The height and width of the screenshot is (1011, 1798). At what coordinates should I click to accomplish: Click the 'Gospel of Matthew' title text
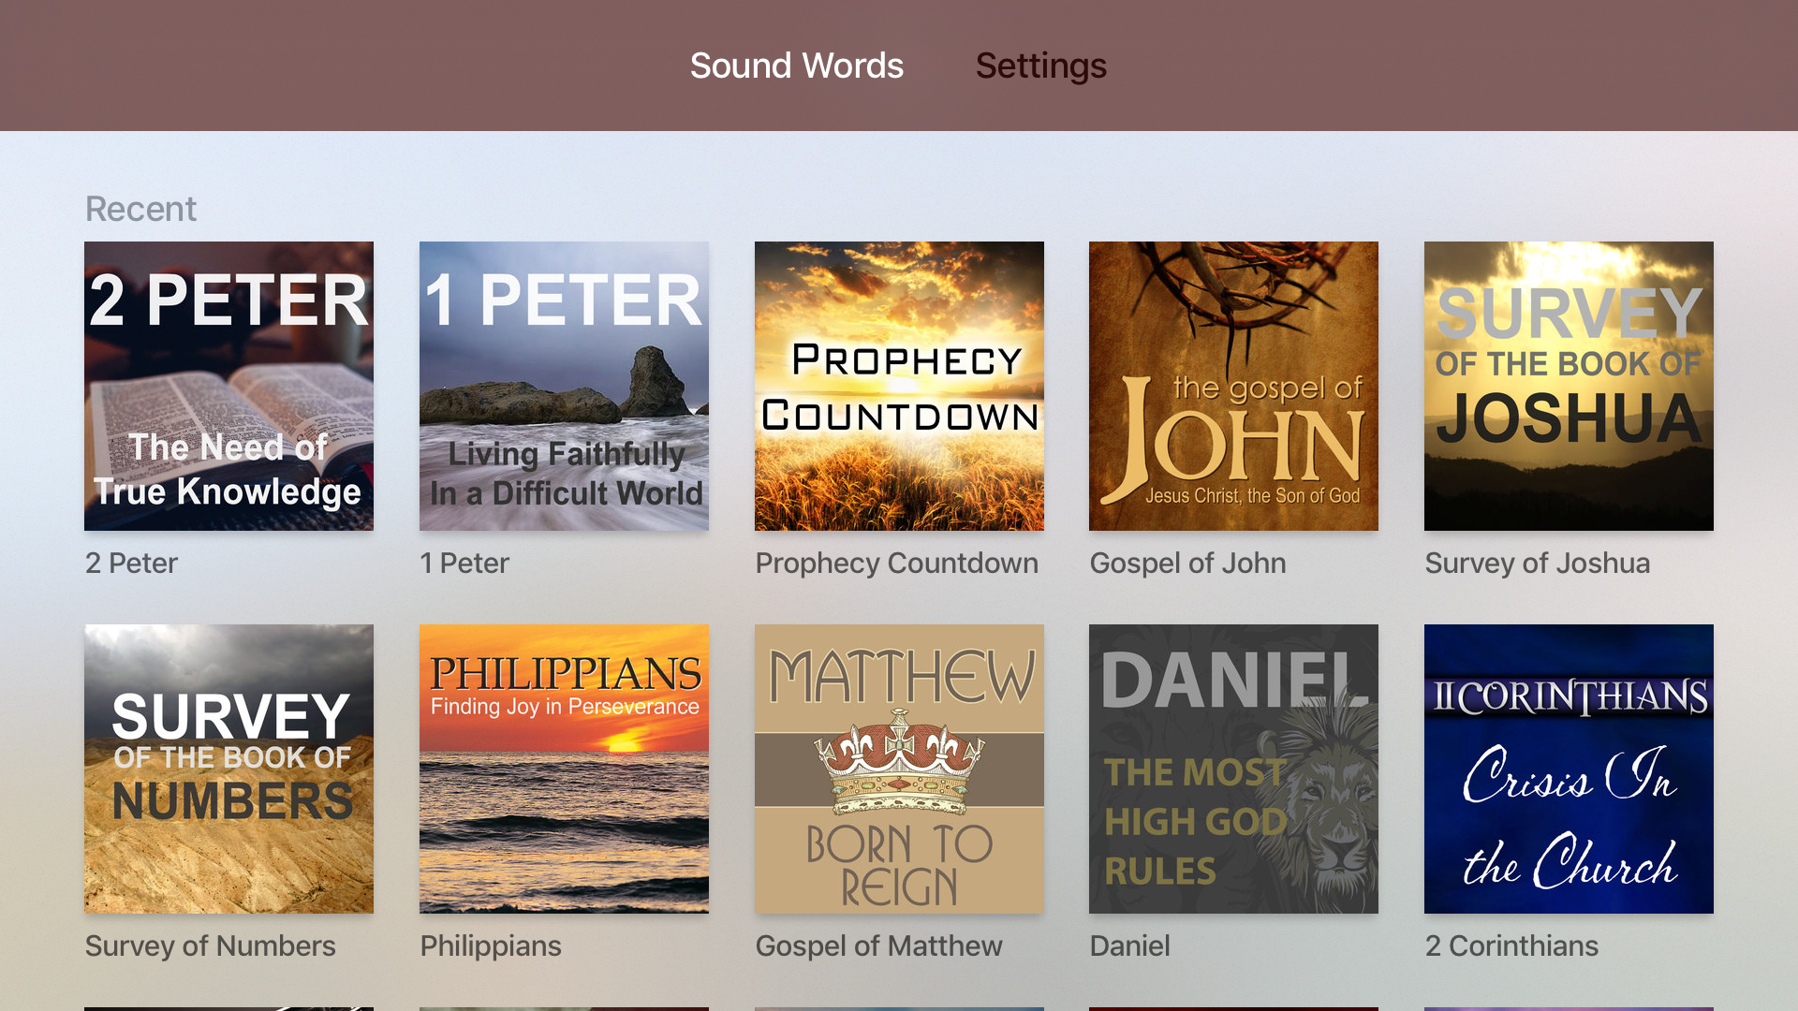(878, 946)
